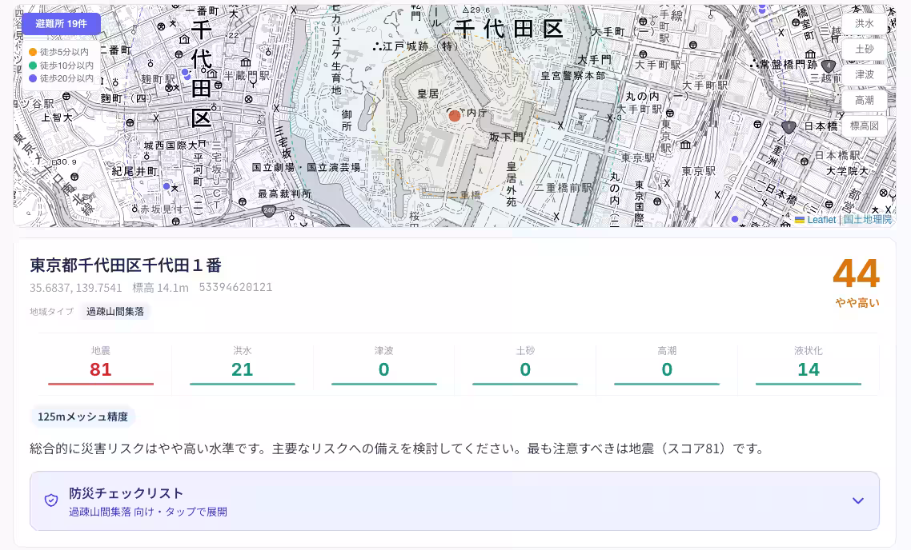
Task: Click the 過疎山間集落 向け・タップで展開 subtitle
Action: (148, 512)
